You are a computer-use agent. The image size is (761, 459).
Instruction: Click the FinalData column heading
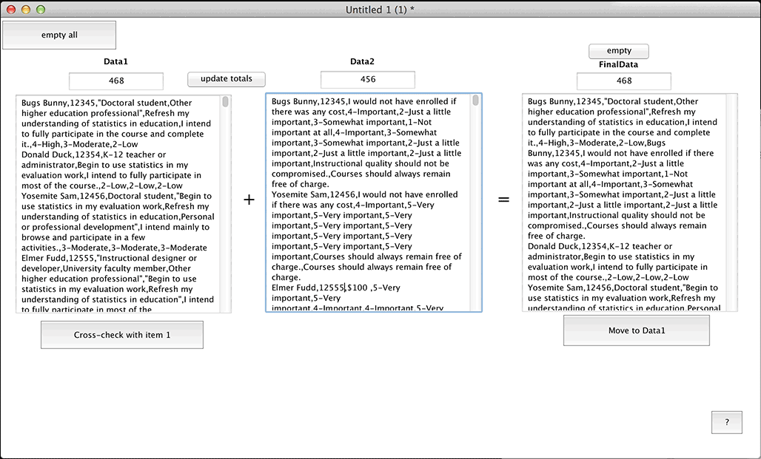coord(618,64)
